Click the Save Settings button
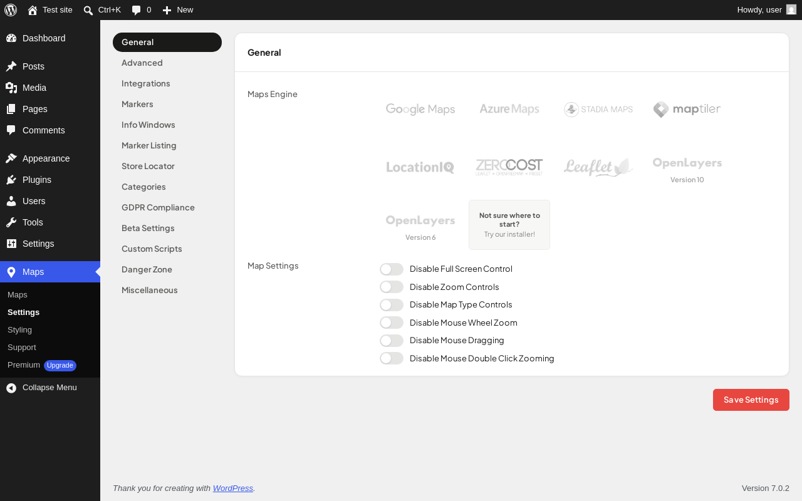This screenshot has width=802, height=501. point(751,400)
